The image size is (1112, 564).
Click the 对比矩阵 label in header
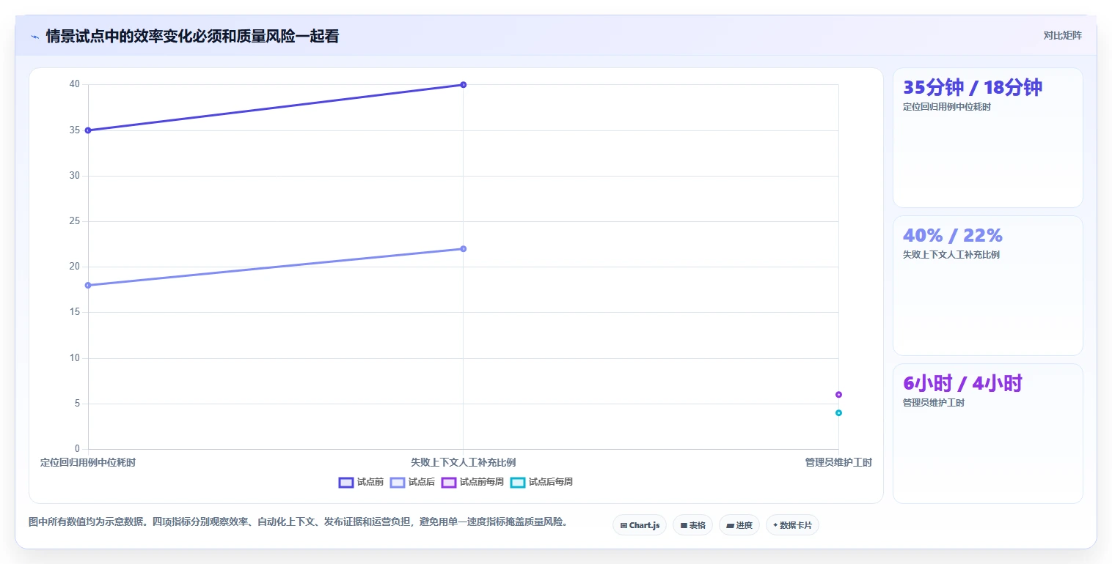(x=1062, y=35)
